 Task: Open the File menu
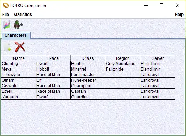click(6, 15)
